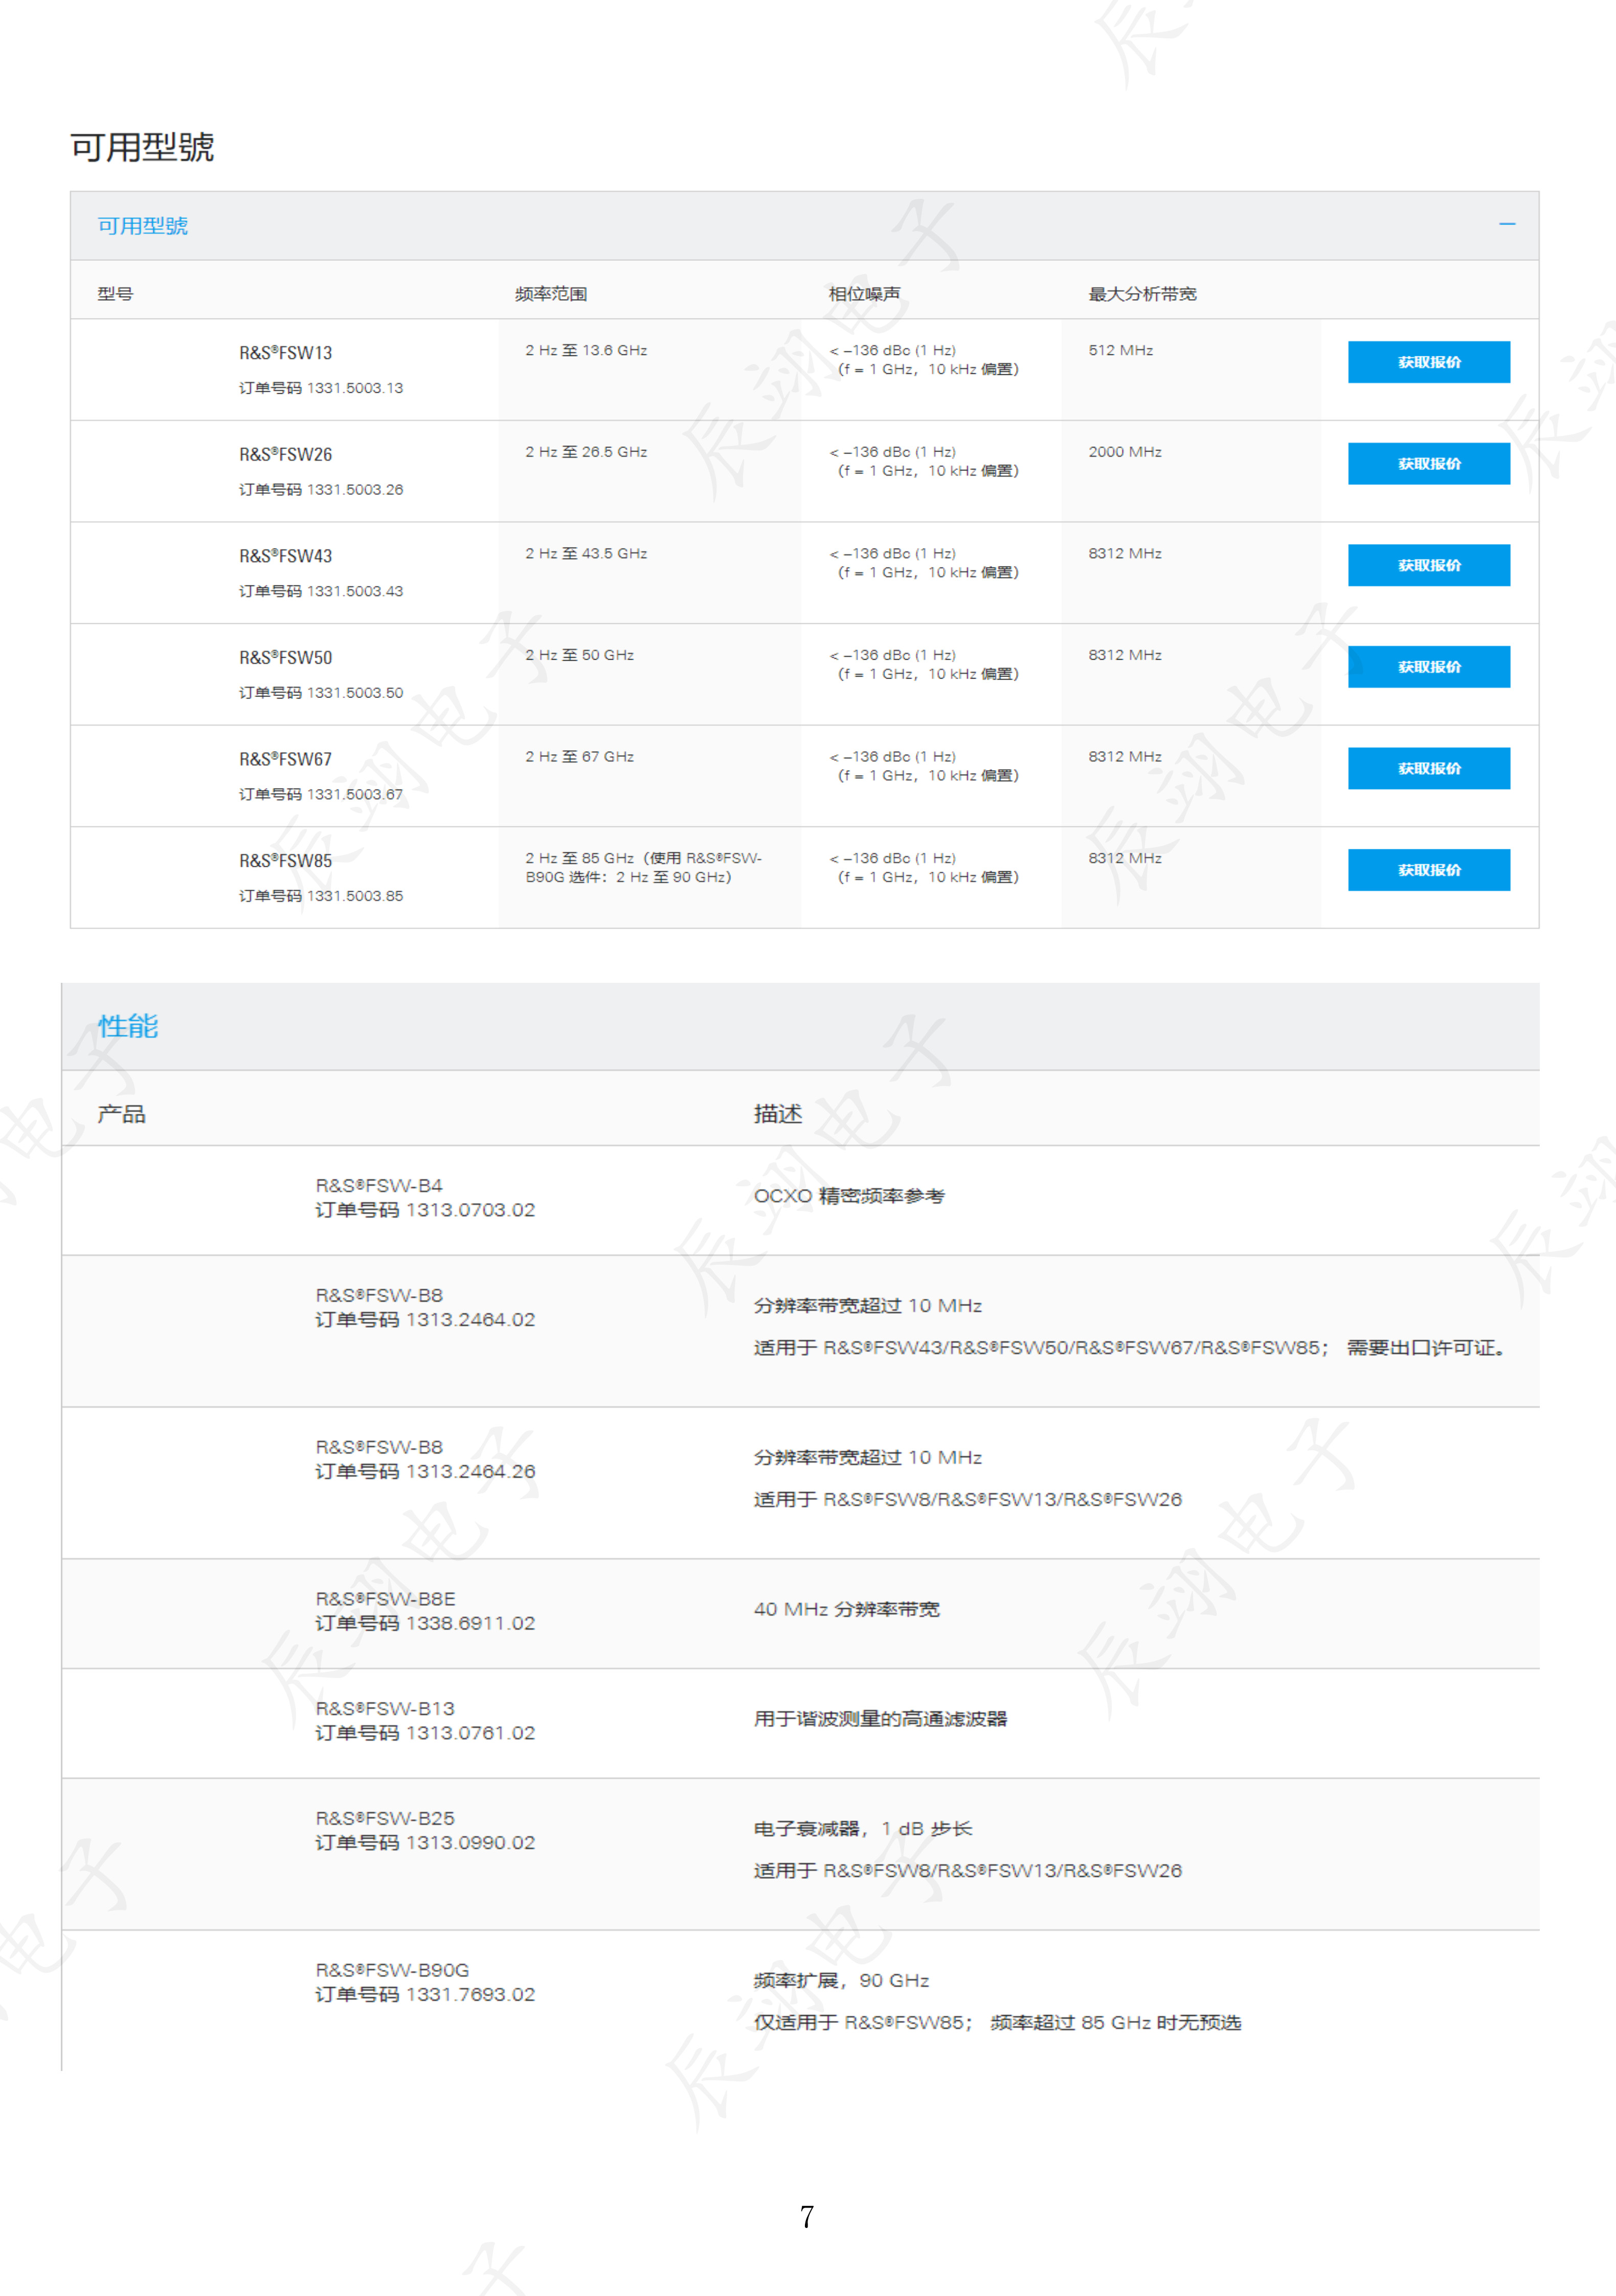Click frequency range 2 Hz 至 67 GHz

coord(579,757)
